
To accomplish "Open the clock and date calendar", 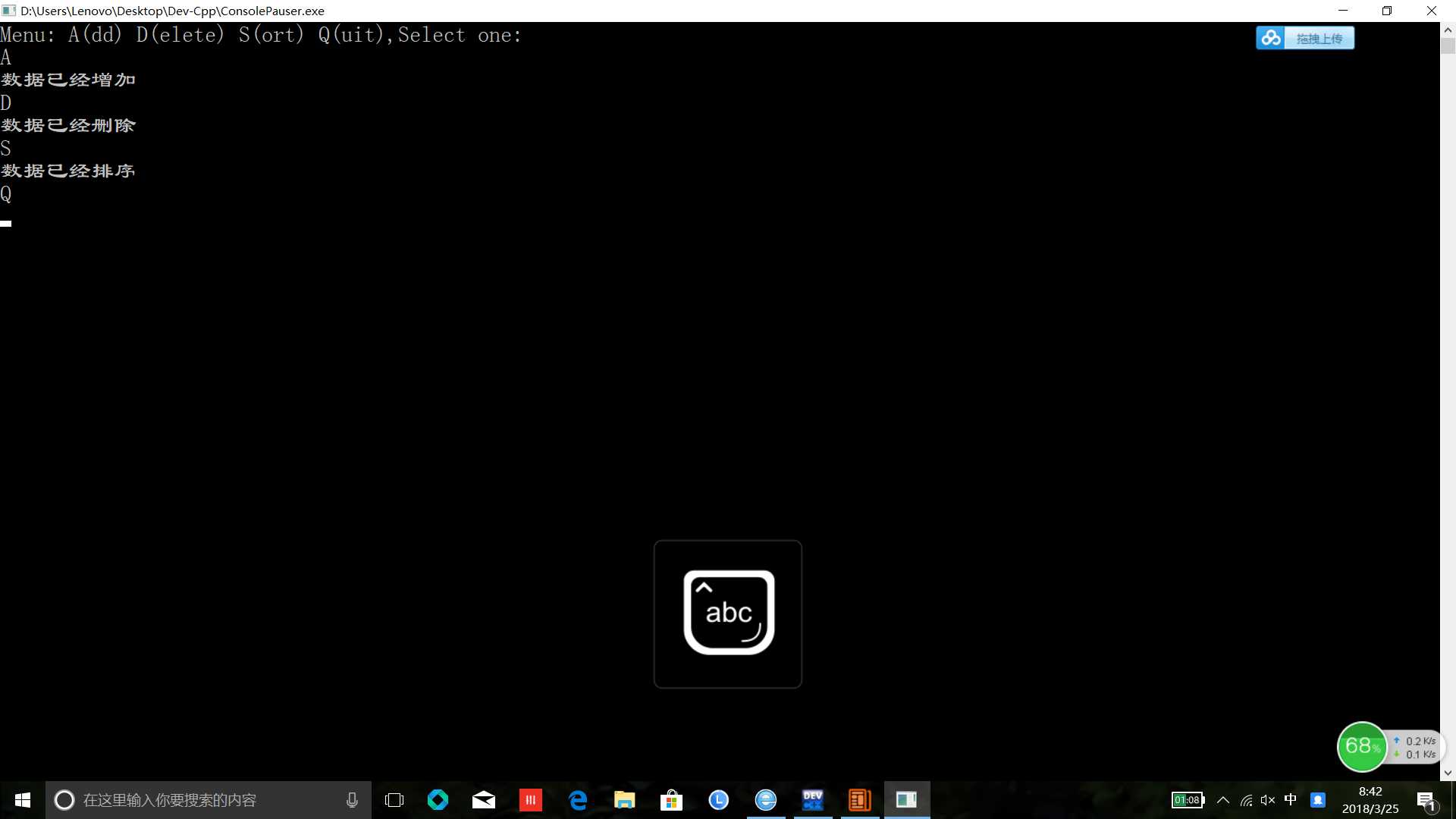I will pyautogui.click(x=1370, y=800).
